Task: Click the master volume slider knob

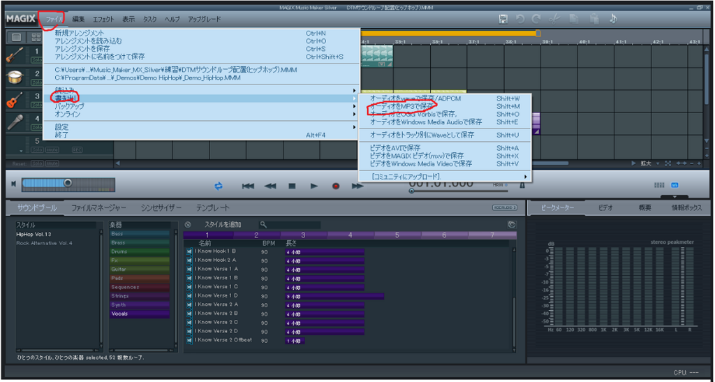Action: tap(68, 183)
